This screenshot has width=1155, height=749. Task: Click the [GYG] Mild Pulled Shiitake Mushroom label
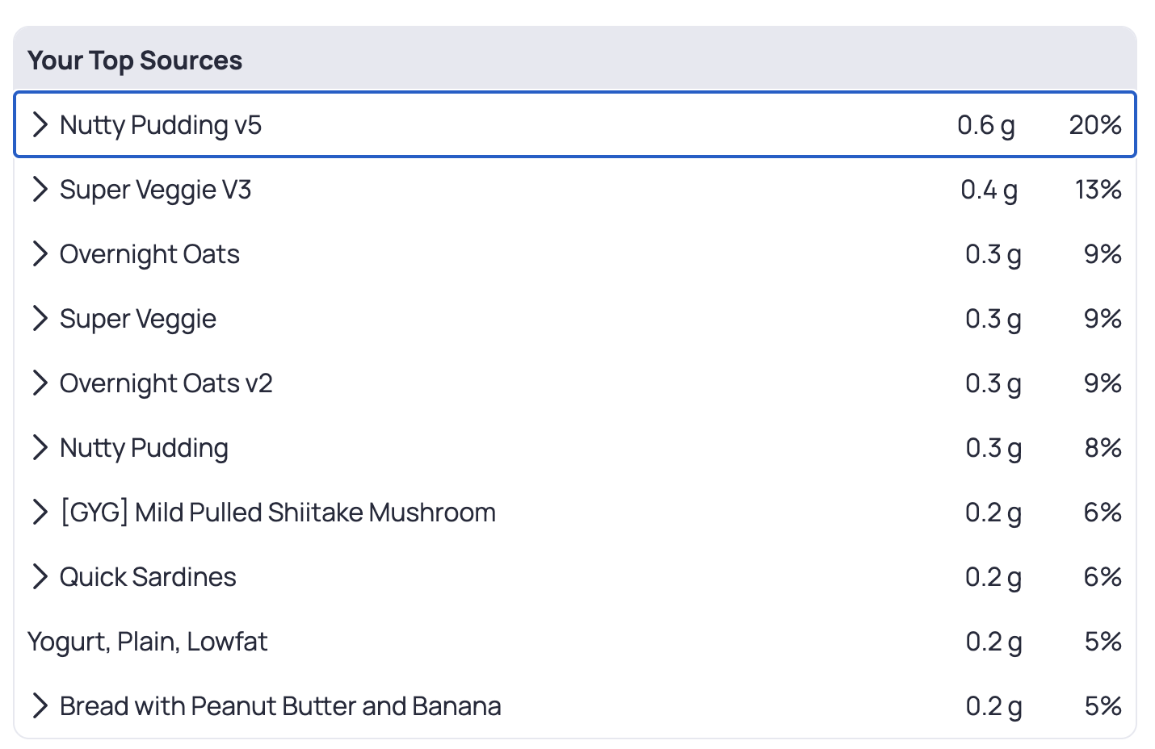coord(278,513)
